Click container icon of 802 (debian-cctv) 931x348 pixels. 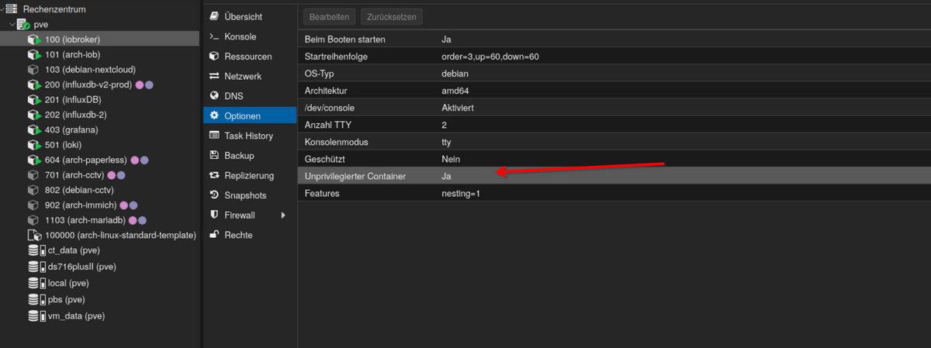tap(34, 191)
